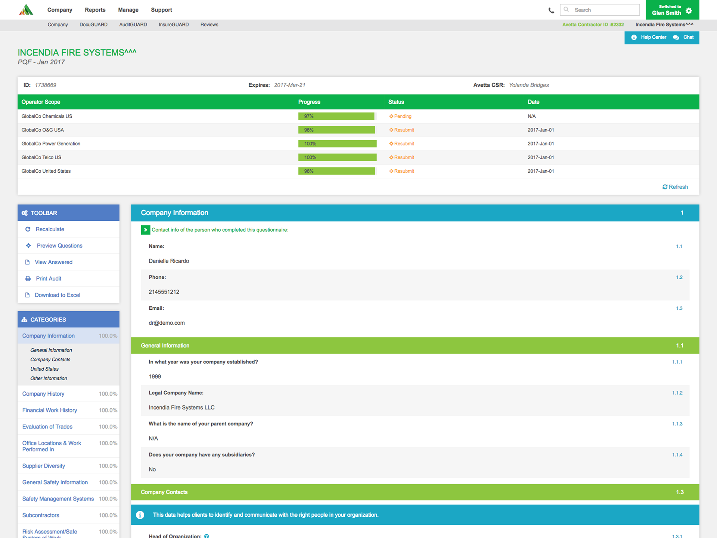
Task: Click the help question icon by Head of Organization
Action: [207, 536]
